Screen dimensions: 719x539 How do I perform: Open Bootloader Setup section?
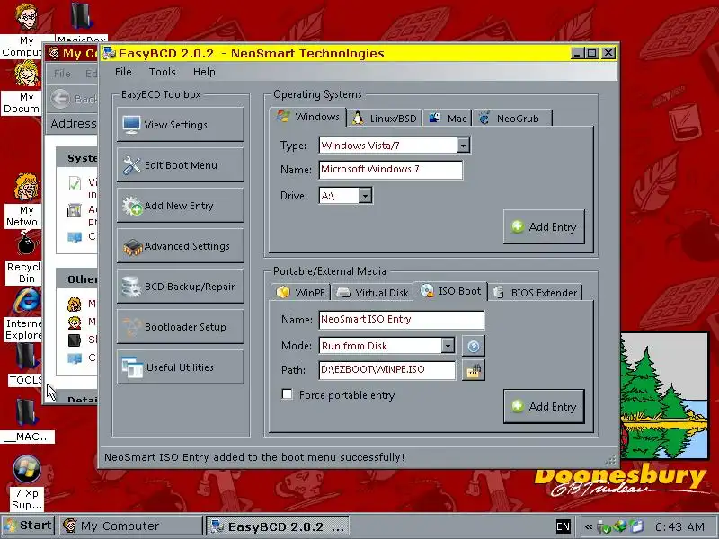point(181,327)
